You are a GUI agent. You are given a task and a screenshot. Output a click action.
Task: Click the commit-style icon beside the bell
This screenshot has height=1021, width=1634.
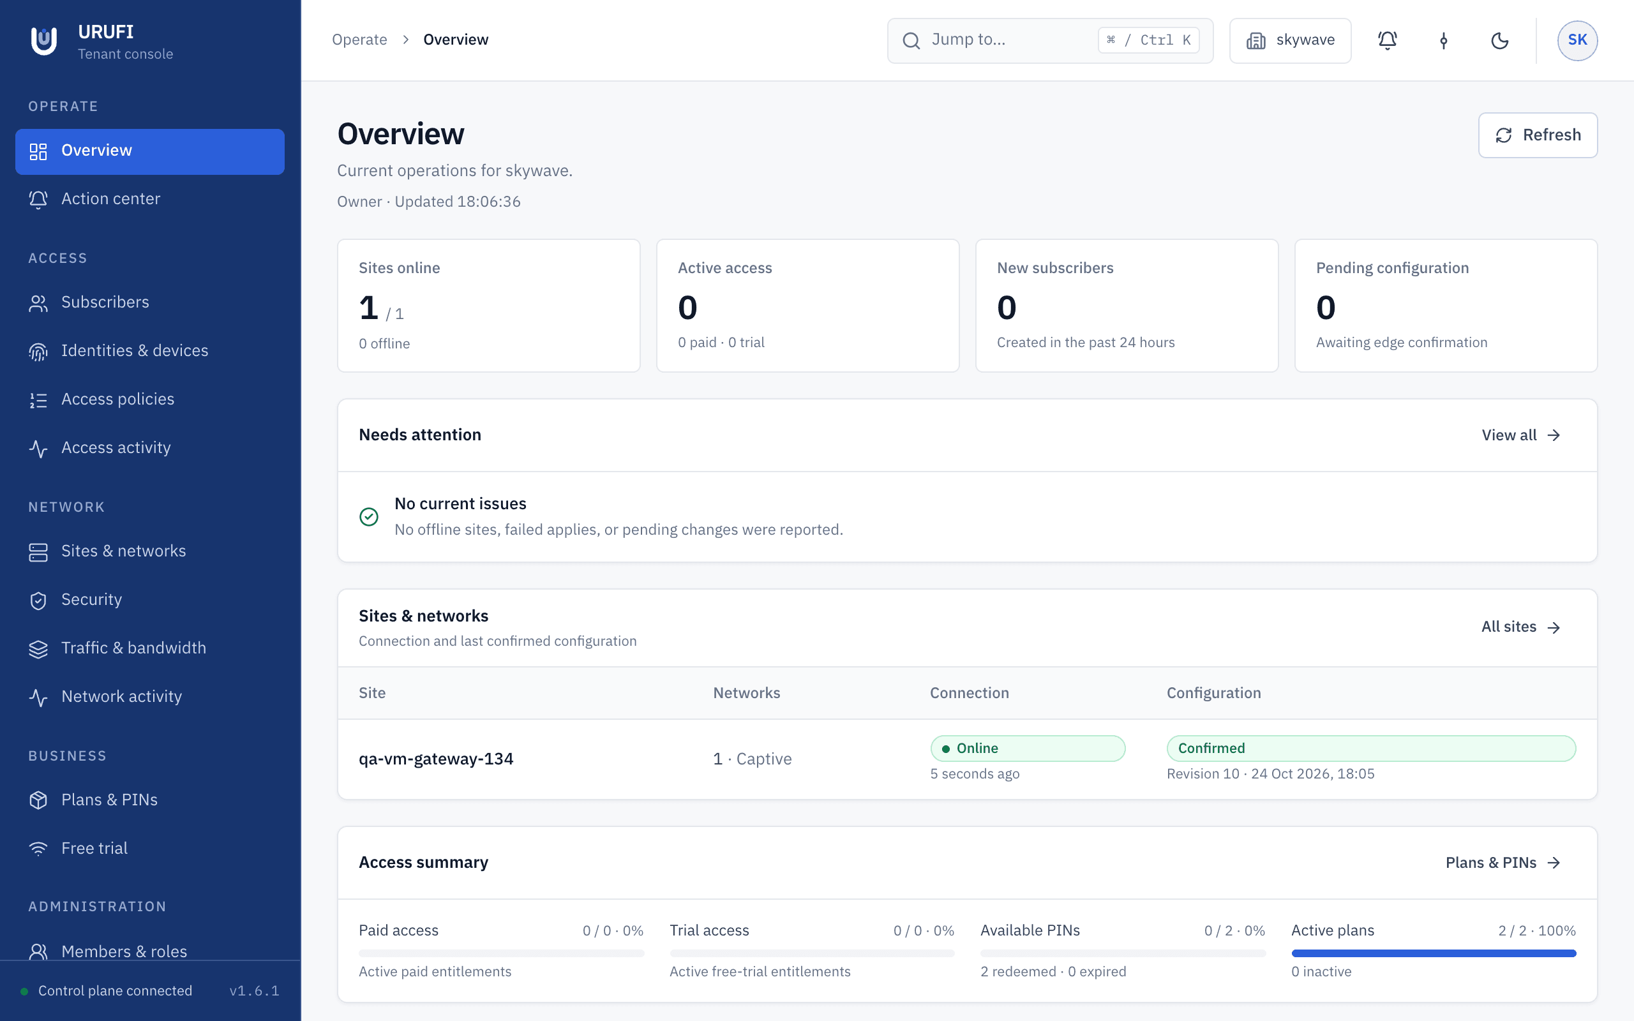[1444, 40]
